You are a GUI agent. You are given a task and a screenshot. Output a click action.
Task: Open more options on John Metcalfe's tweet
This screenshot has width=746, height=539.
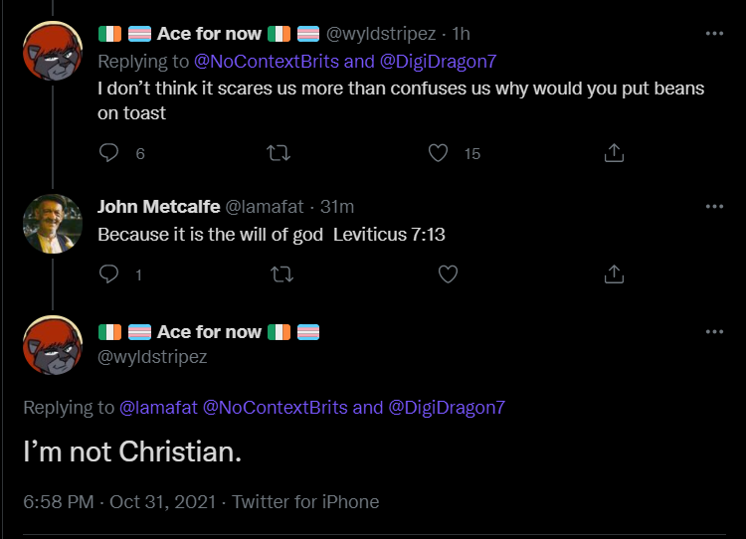pos(714,206)
